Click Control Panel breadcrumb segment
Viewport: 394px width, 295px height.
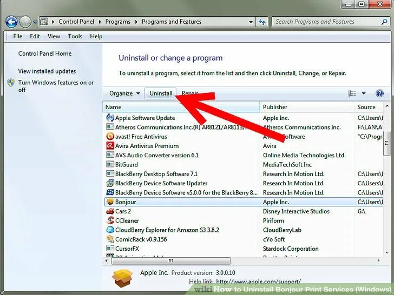pos(76,22)
